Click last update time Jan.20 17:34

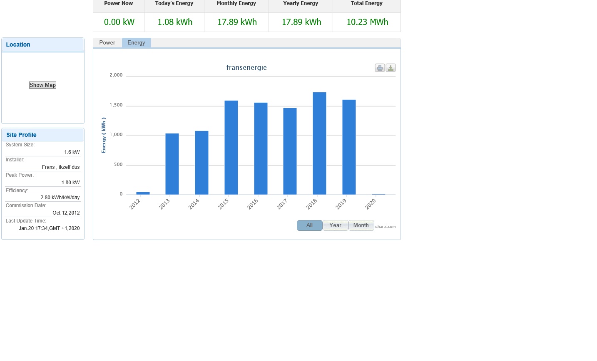(49, 228)
